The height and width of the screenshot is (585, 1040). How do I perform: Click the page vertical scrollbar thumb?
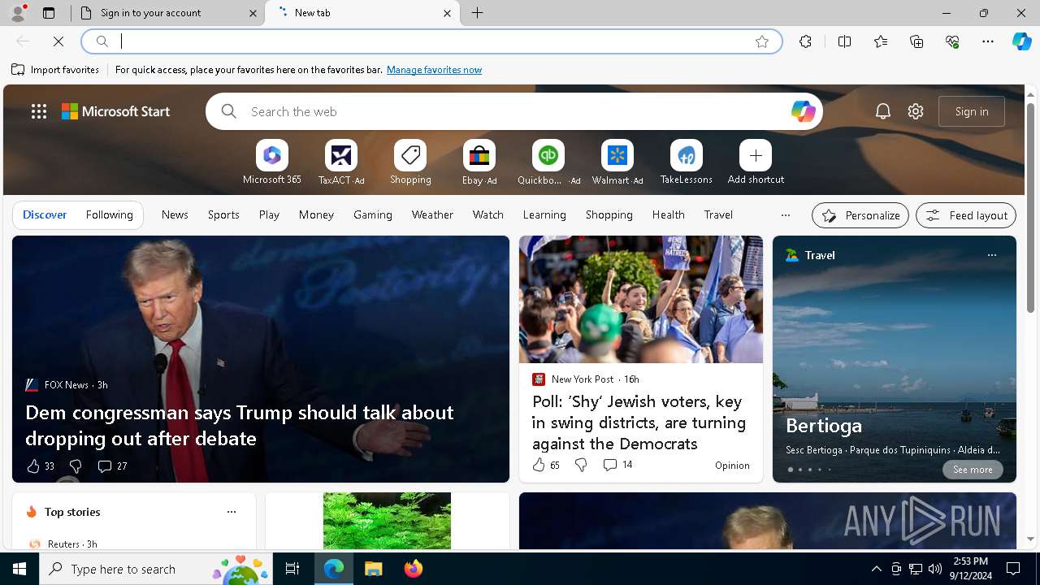1030,207
